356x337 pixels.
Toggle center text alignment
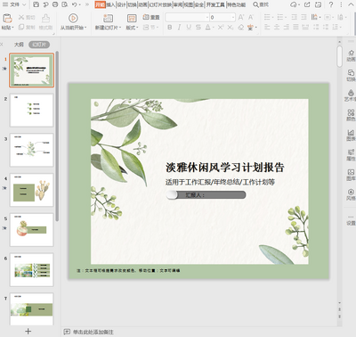click(277, 28)
